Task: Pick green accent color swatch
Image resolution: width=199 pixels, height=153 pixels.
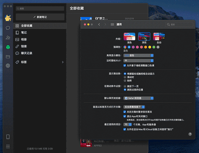Action: [x=154, y=47]
